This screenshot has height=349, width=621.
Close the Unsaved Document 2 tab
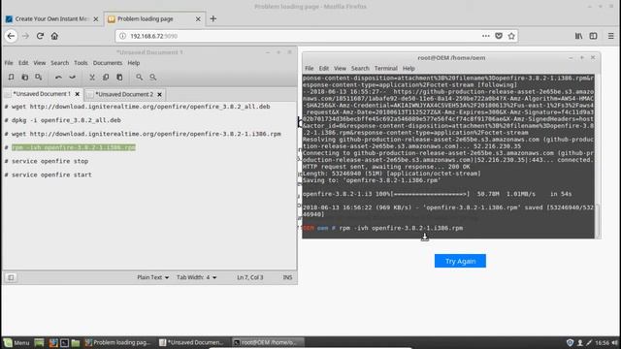coord(159,95)
